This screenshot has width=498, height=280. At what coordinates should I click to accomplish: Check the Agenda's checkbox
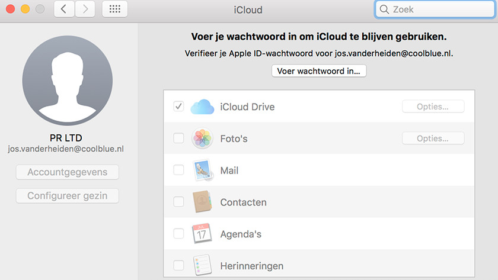(178, 234)
